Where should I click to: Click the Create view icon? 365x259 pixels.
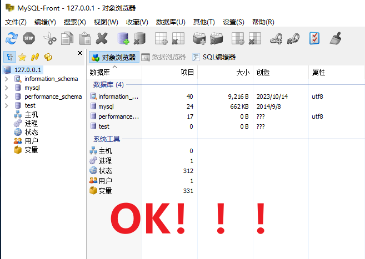(199, 38)
